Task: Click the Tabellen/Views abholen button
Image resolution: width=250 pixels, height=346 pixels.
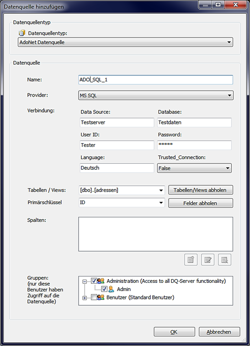Action: [201, 190]
